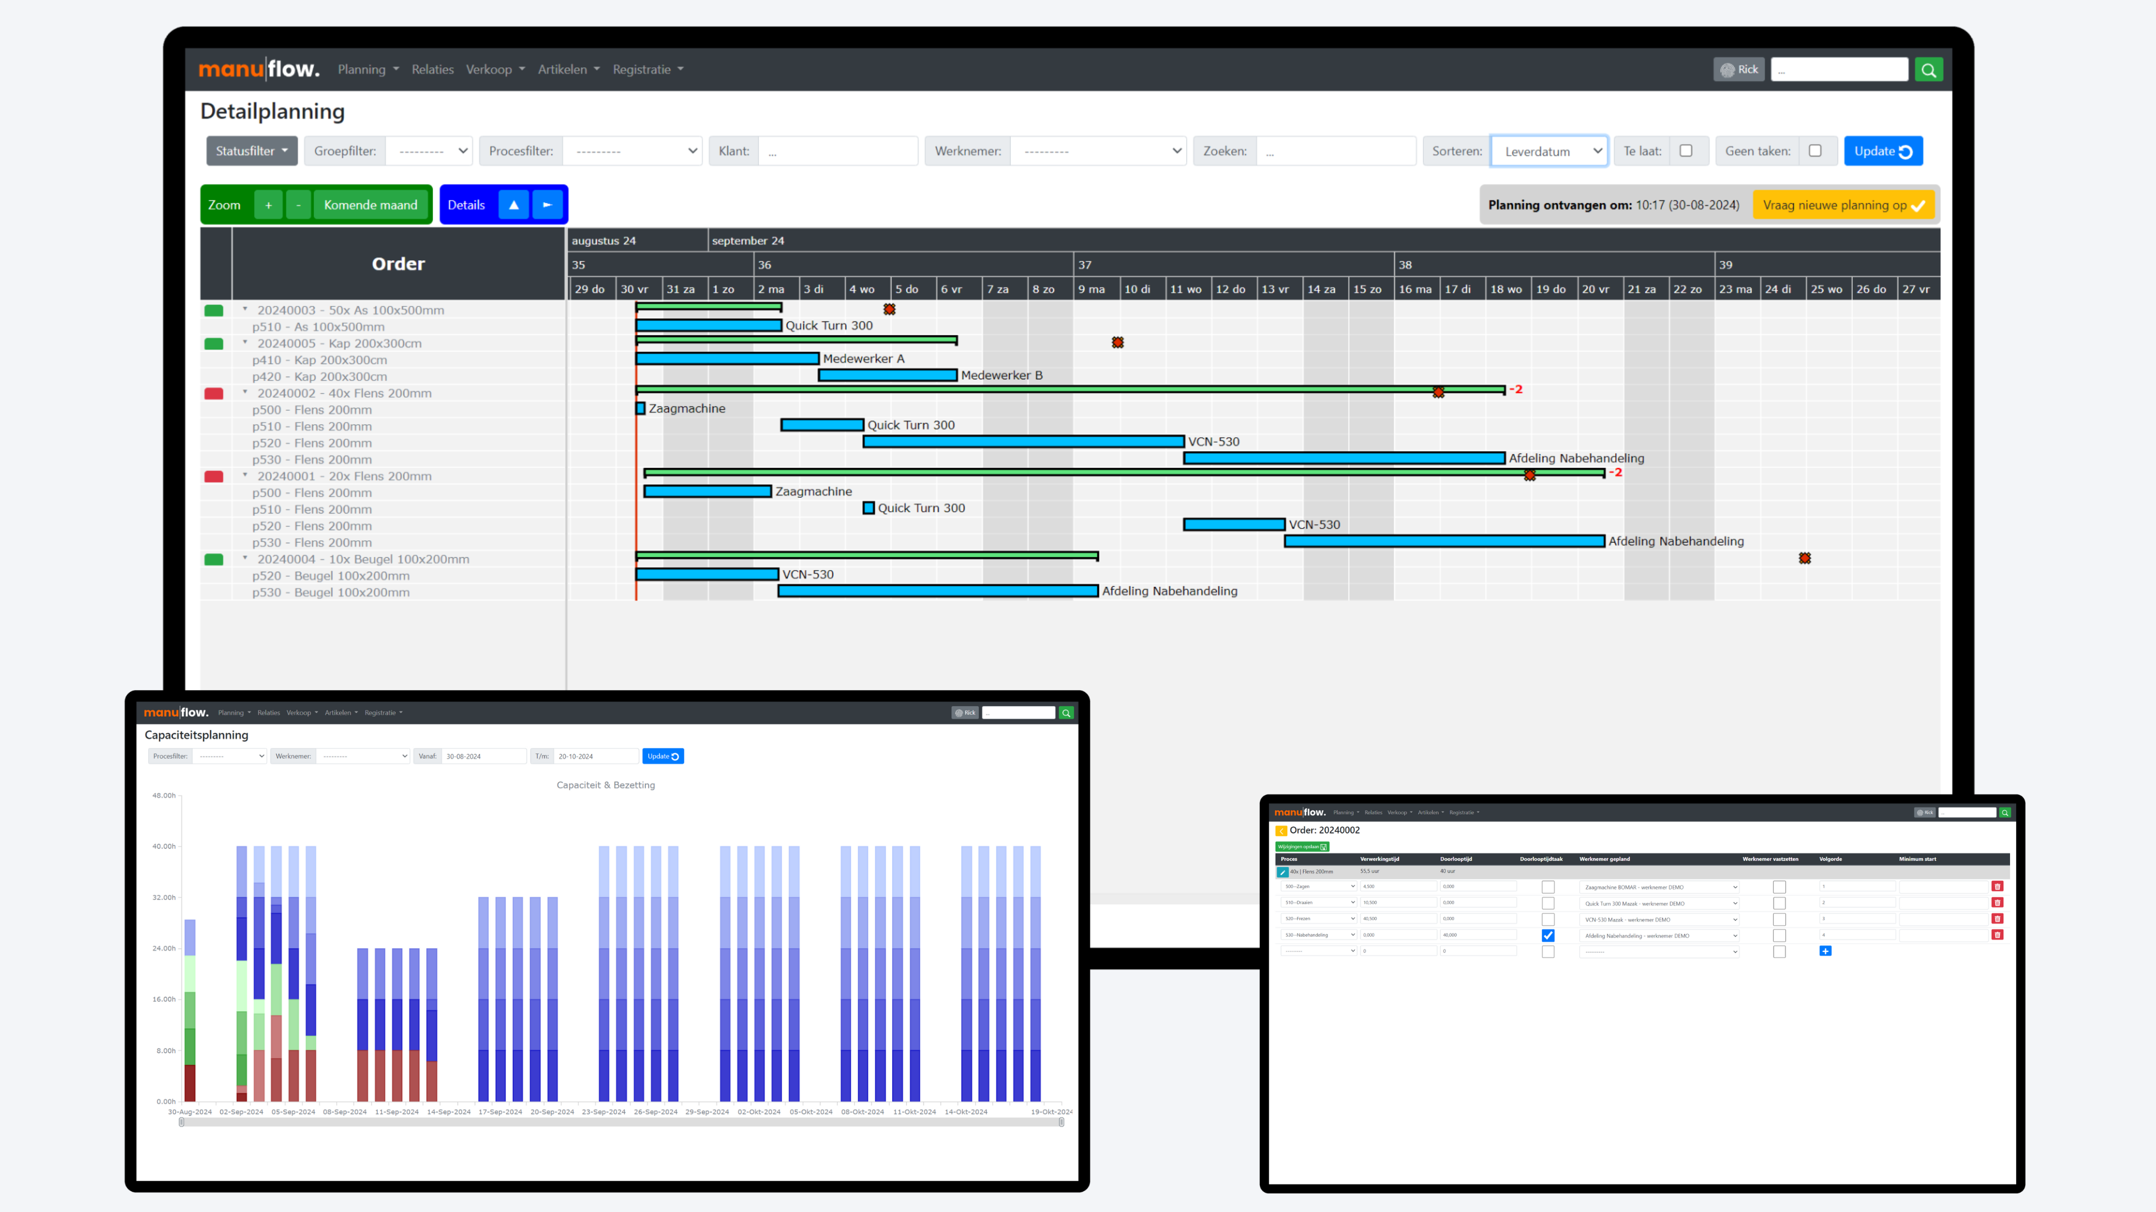Click the Details up arrow icon
Image resolution: width=2156 pixels, height=1212 pixels.
pyautogui.click(x=514, y=205)
